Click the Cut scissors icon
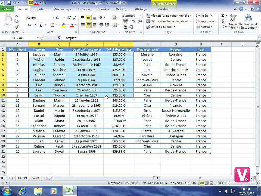Viewport: 261px width, 196px height. tap(16, 16)
